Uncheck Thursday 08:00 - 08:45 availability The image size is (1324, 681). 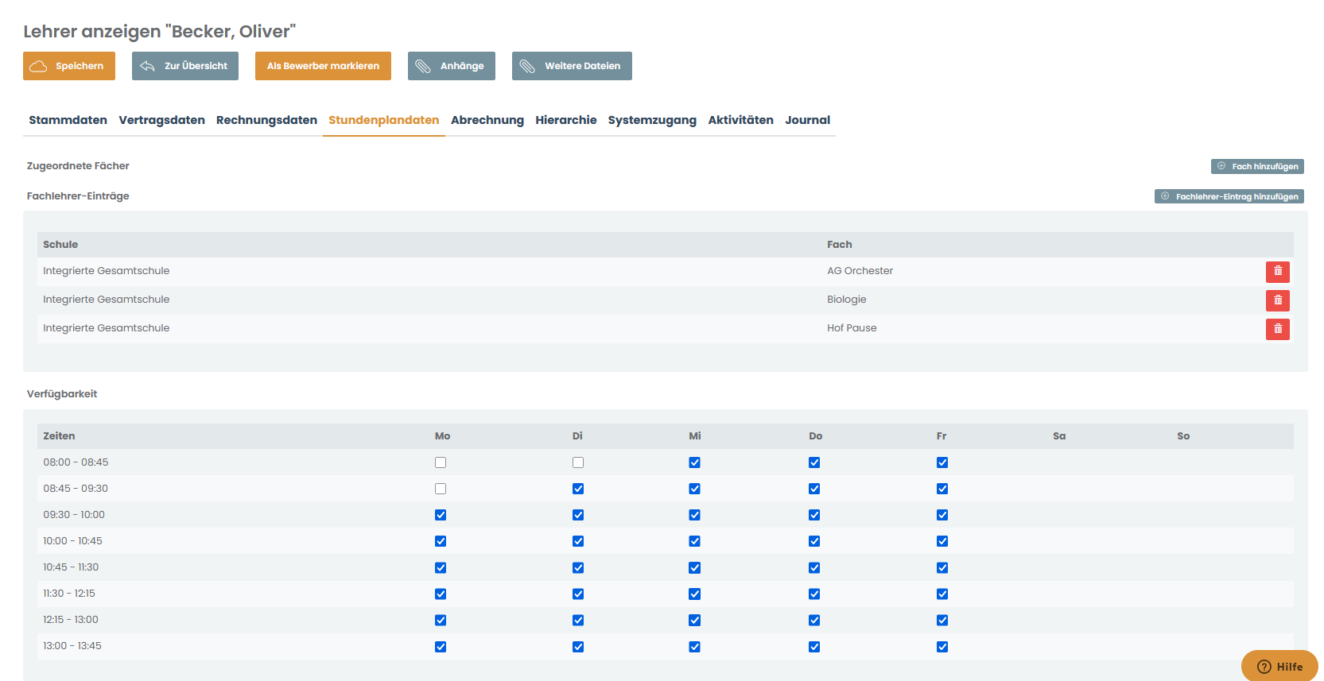[x=814, y=462]
